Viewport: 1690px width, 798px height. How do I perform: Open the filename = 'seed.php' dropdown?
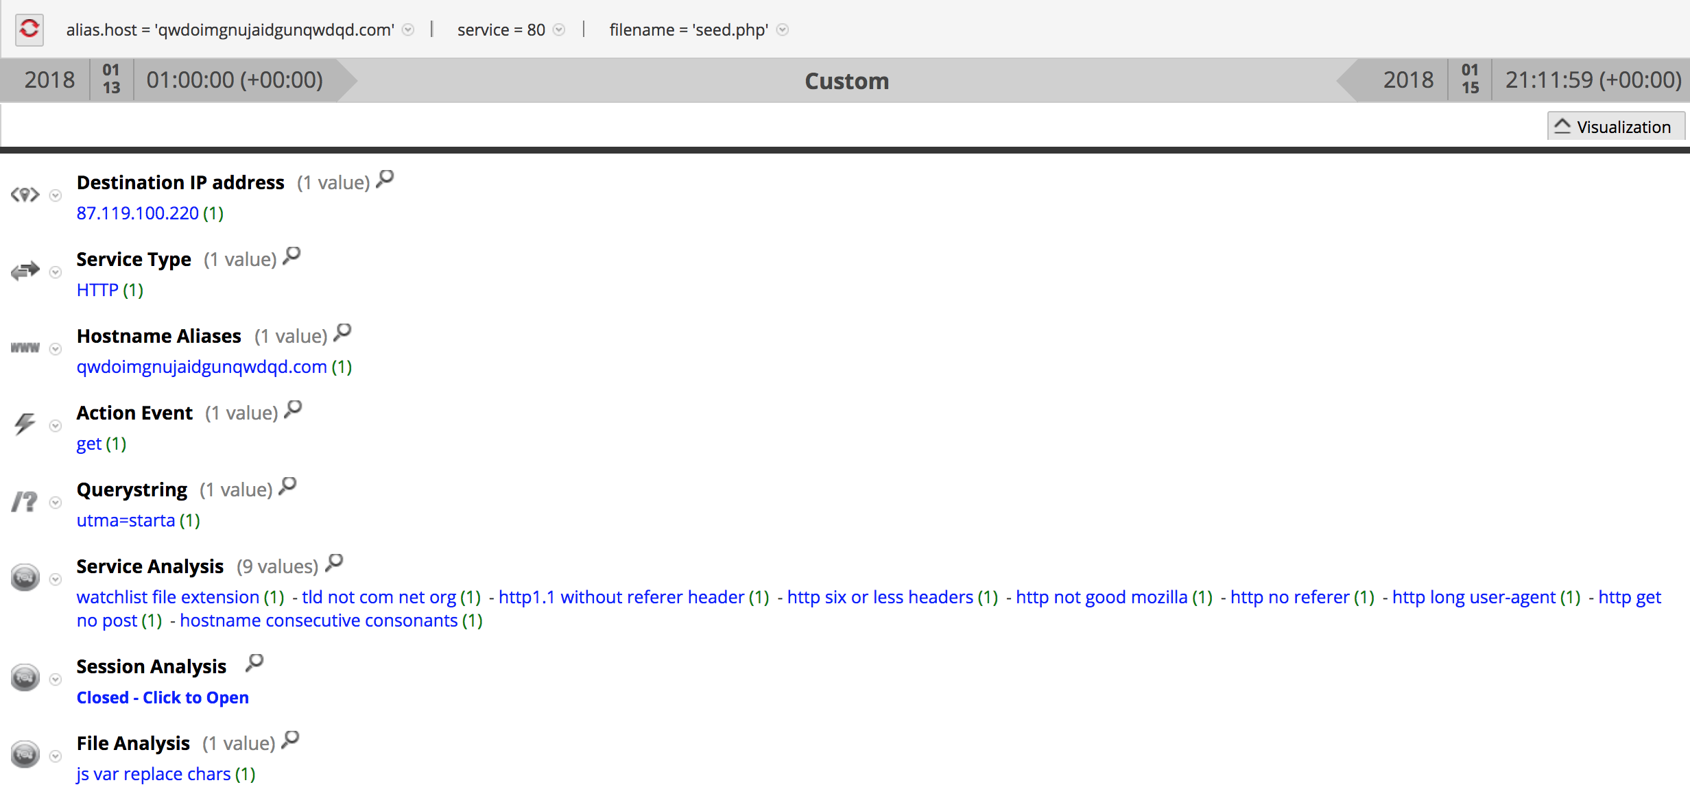pyautogui.click(x=782, y=30)
